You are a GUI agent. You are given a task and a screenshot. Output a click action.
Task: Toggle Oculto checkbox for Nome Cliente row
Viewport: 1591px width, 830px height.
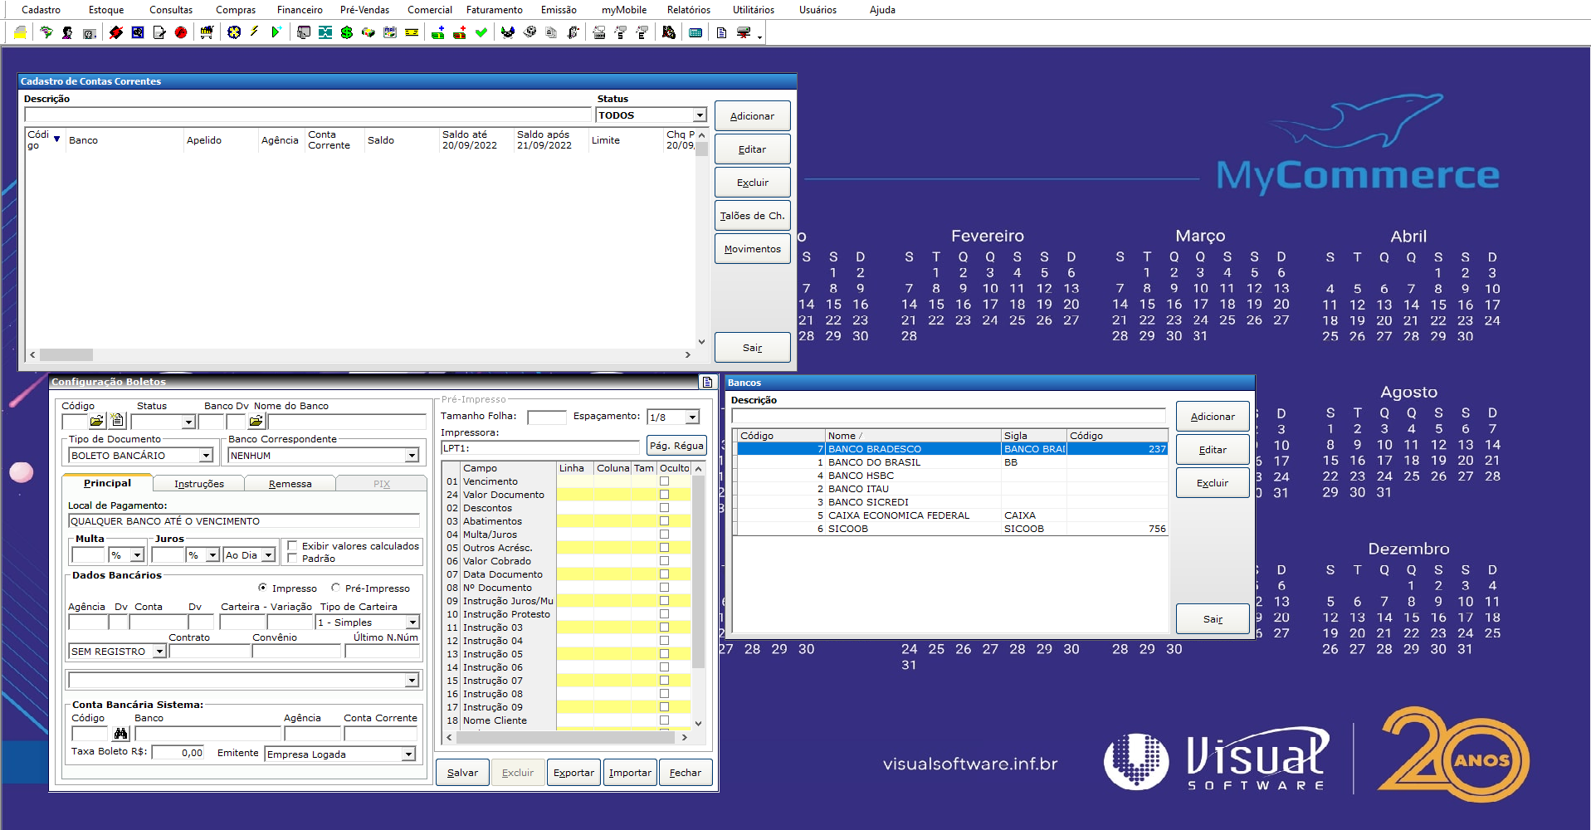tap(664, 720)
